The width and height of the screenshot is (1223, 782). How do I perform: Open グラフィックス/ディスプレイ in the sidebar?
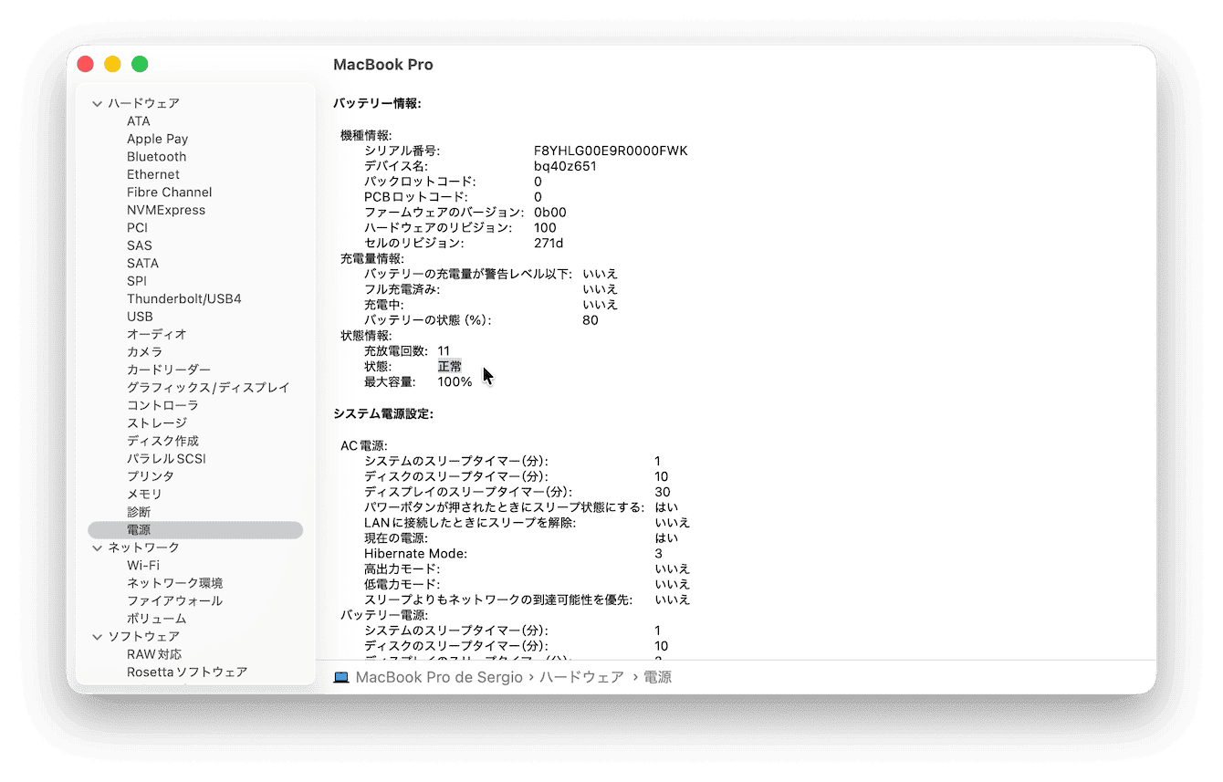(x=208, y=388)
